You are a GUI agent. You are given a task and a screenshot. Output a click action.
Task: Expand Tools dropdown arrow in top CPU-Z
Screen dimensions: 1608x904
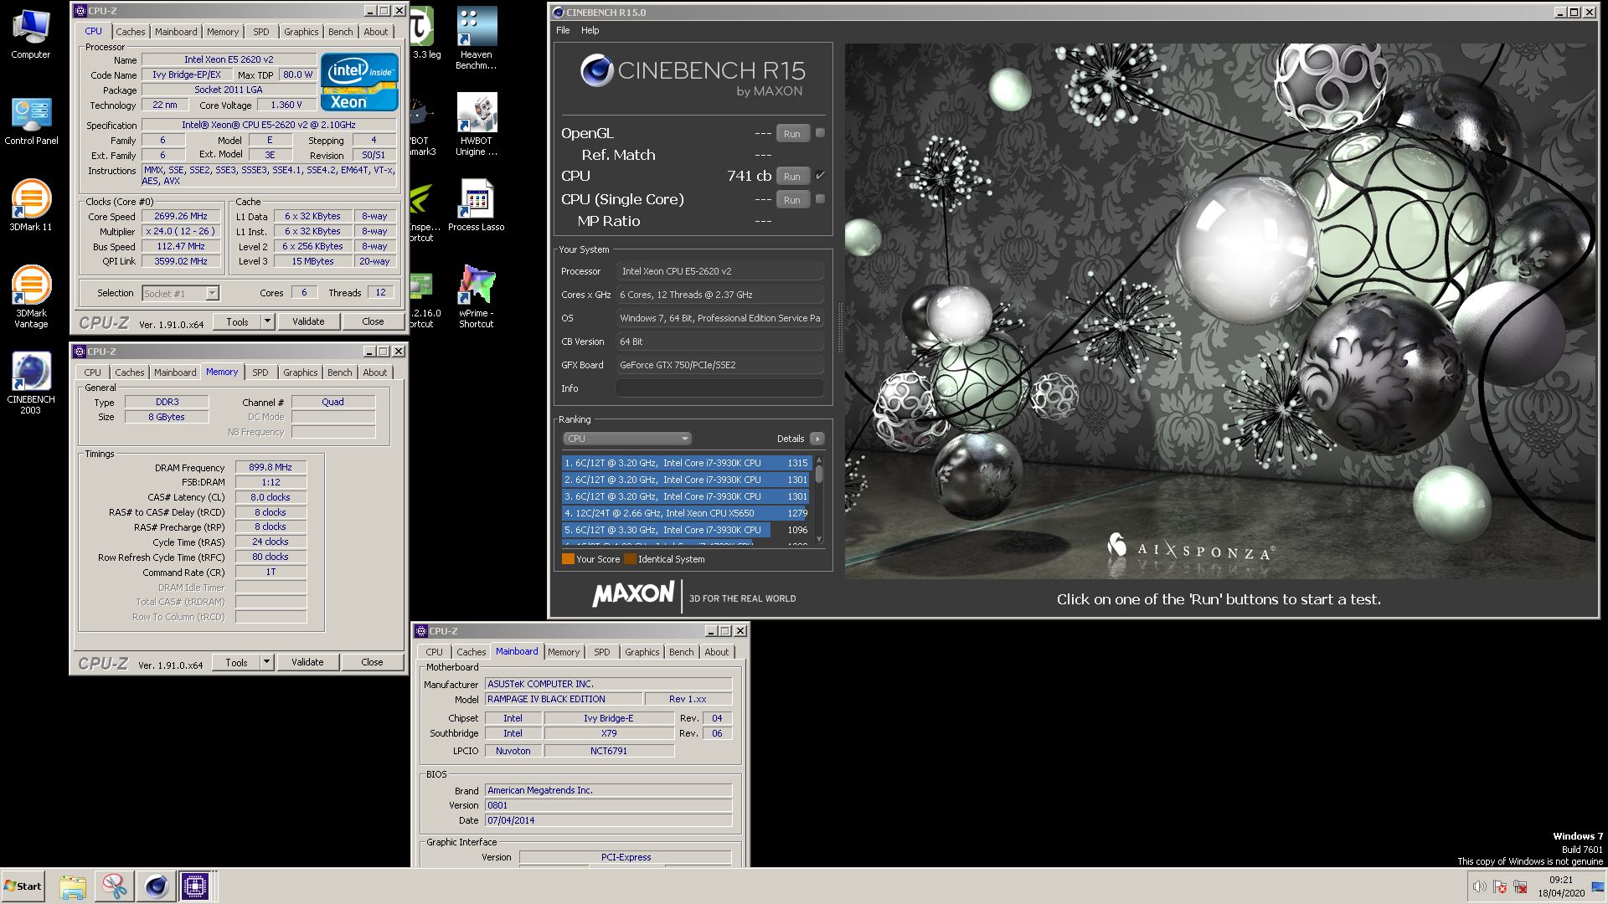coord(267,321)
